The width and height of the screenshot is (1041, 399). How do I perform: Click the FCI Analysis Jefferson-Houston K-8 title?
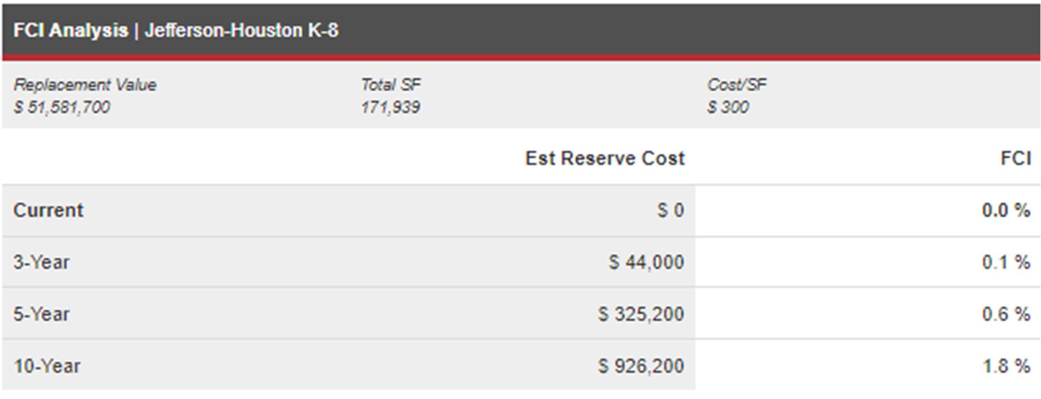[x=176, y=31]
